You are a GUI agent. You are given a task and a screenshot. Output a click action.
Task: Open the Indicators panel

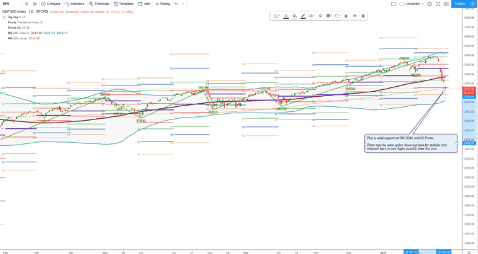click(74, 4)
